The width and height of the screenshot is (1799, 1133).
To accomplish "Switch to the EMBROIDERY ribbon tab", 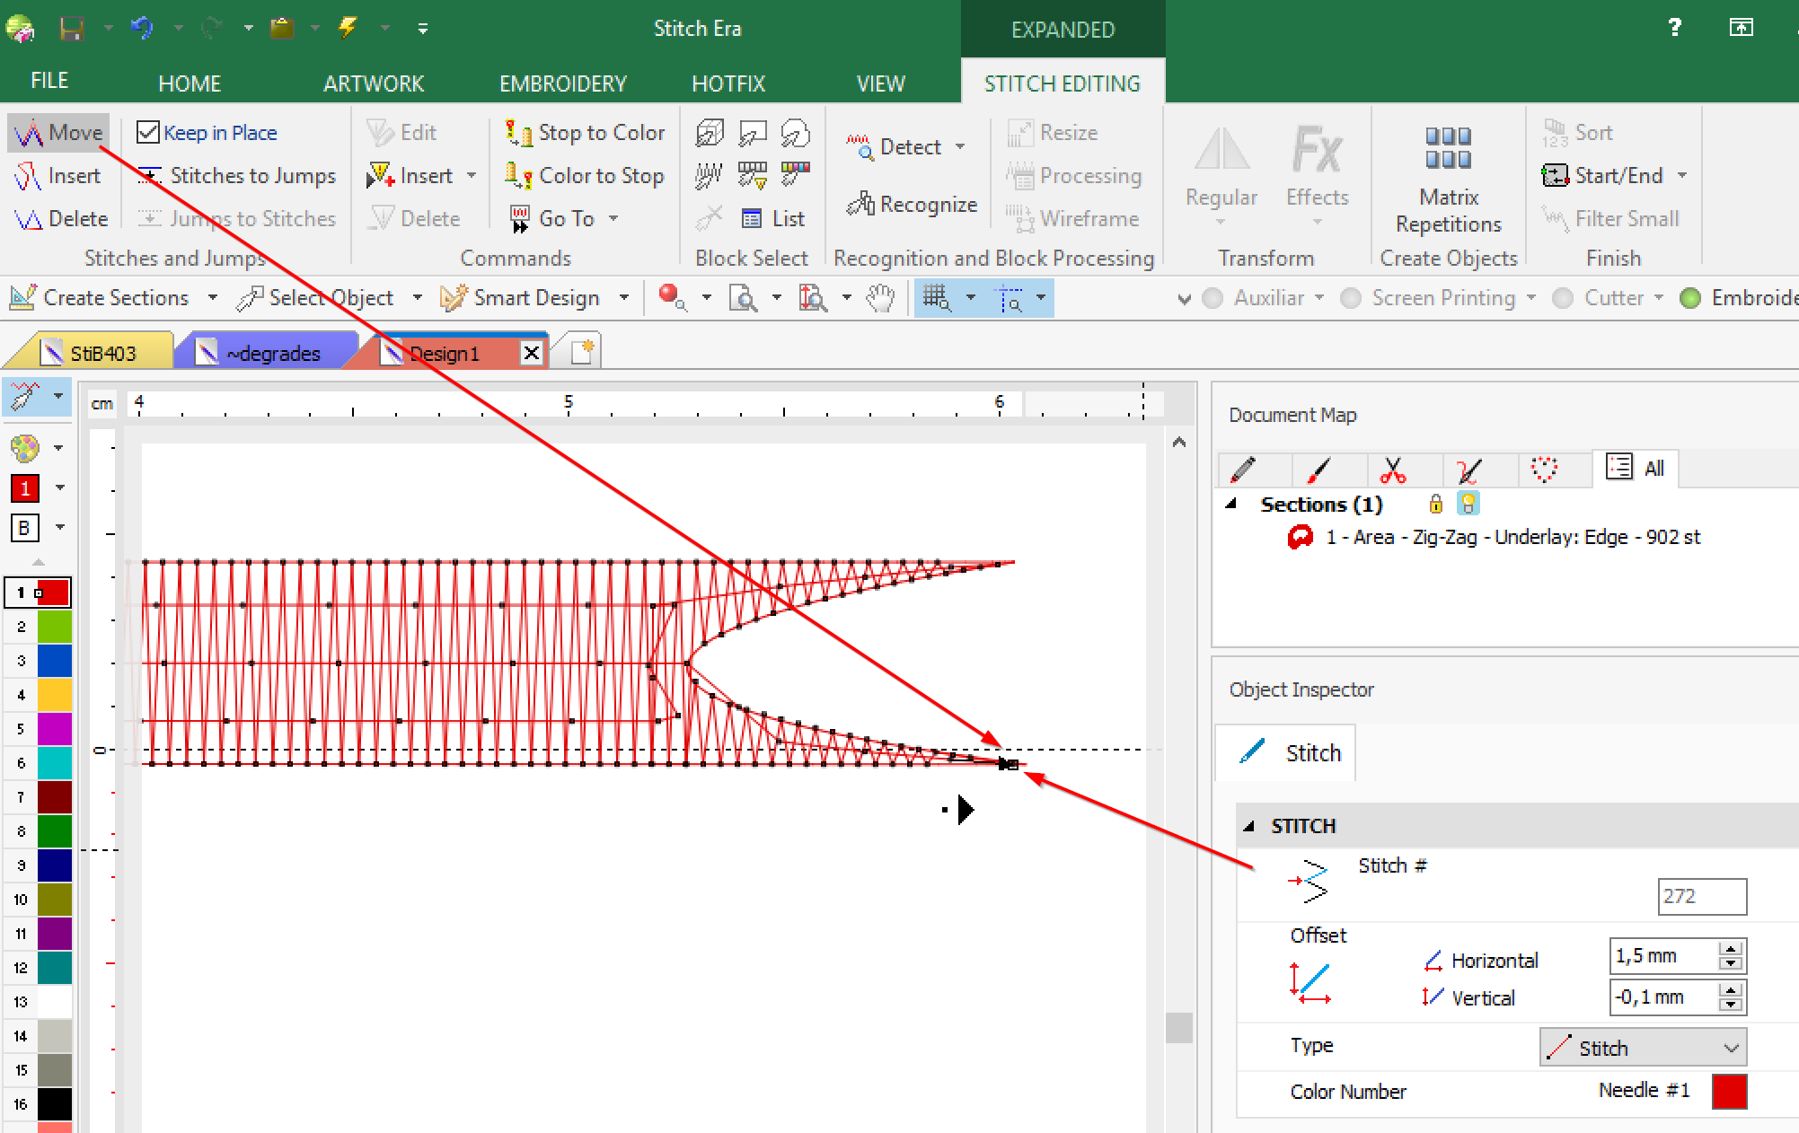I will [563, 83].
